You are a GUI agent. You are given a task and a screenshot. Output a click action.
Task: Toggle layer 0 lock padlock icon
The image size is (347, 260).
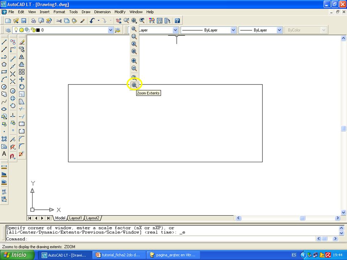pos(33,30)
